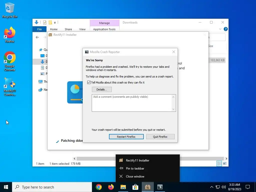The width and height of the screenshot is (256, 192).
Task: Select Pin to taskbar in jump list
Action: 148,168
